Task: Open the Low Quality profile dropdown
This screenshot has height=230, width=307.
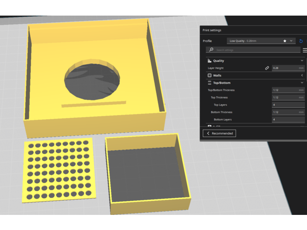Action: 262,41
